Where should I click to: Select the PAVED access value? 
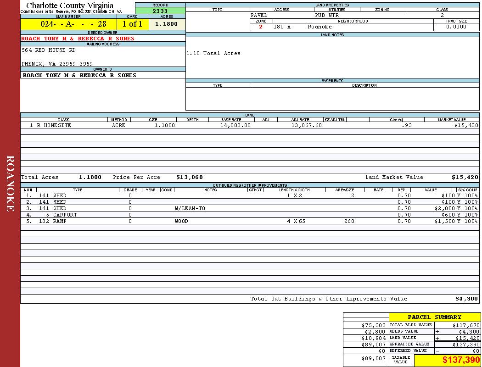click(259, 16)
